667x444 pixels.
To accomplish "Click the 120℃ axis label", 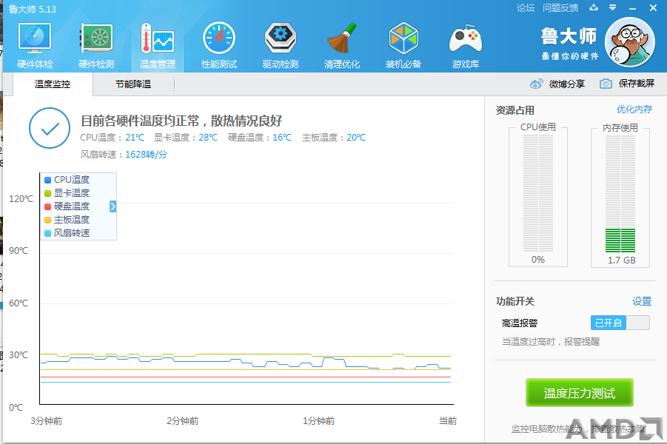I will coord(21,199).
